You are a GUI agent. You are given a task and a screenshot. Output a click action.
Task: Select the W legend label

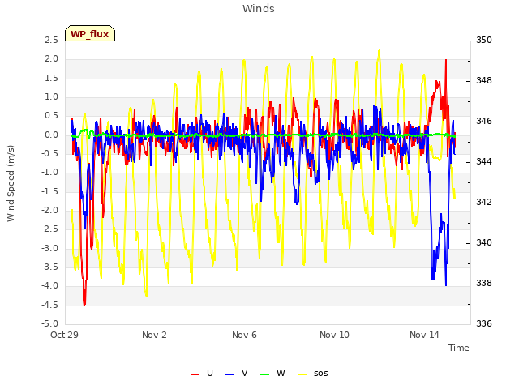(281, 373)
